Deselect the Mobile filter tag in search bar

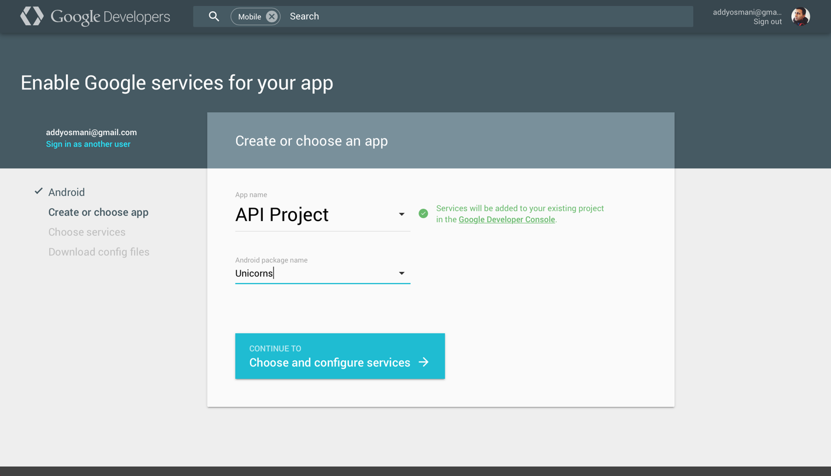[271, 16]
